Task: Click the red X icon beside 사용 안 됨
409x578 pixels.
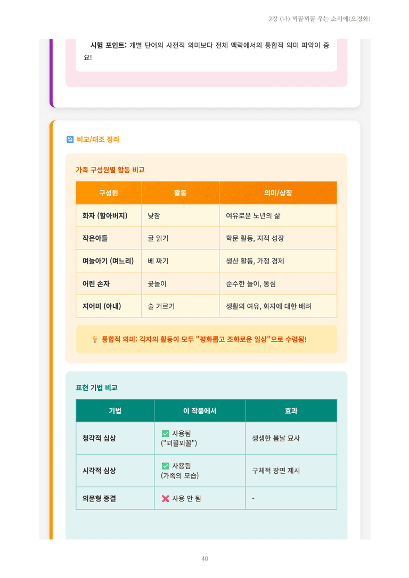Action: [x=166, y=498]
